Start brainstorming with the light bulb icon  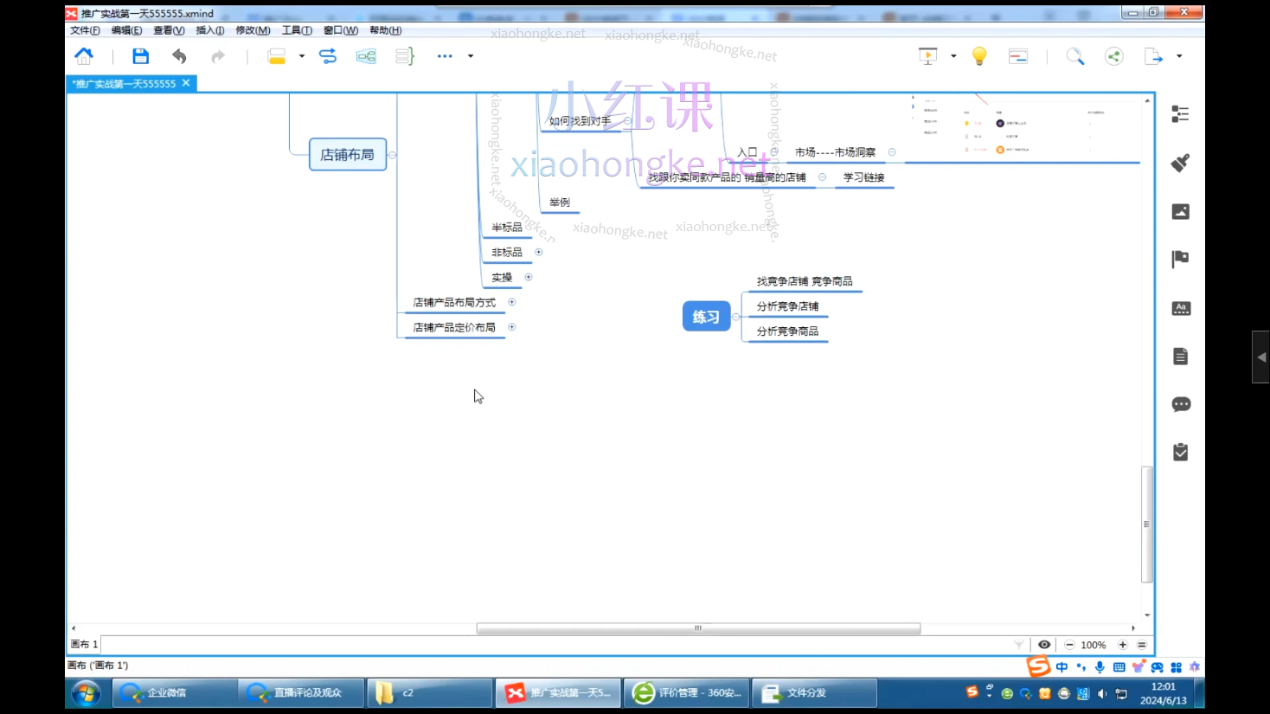click(979, 56)
